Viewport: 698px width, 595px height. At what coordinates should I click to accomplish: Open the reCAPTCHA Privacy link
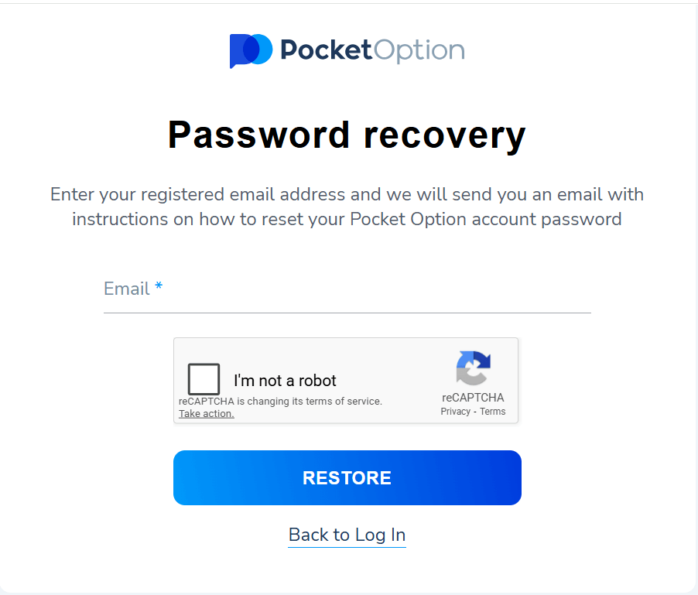pyautogui.click(x=455, y=412)
